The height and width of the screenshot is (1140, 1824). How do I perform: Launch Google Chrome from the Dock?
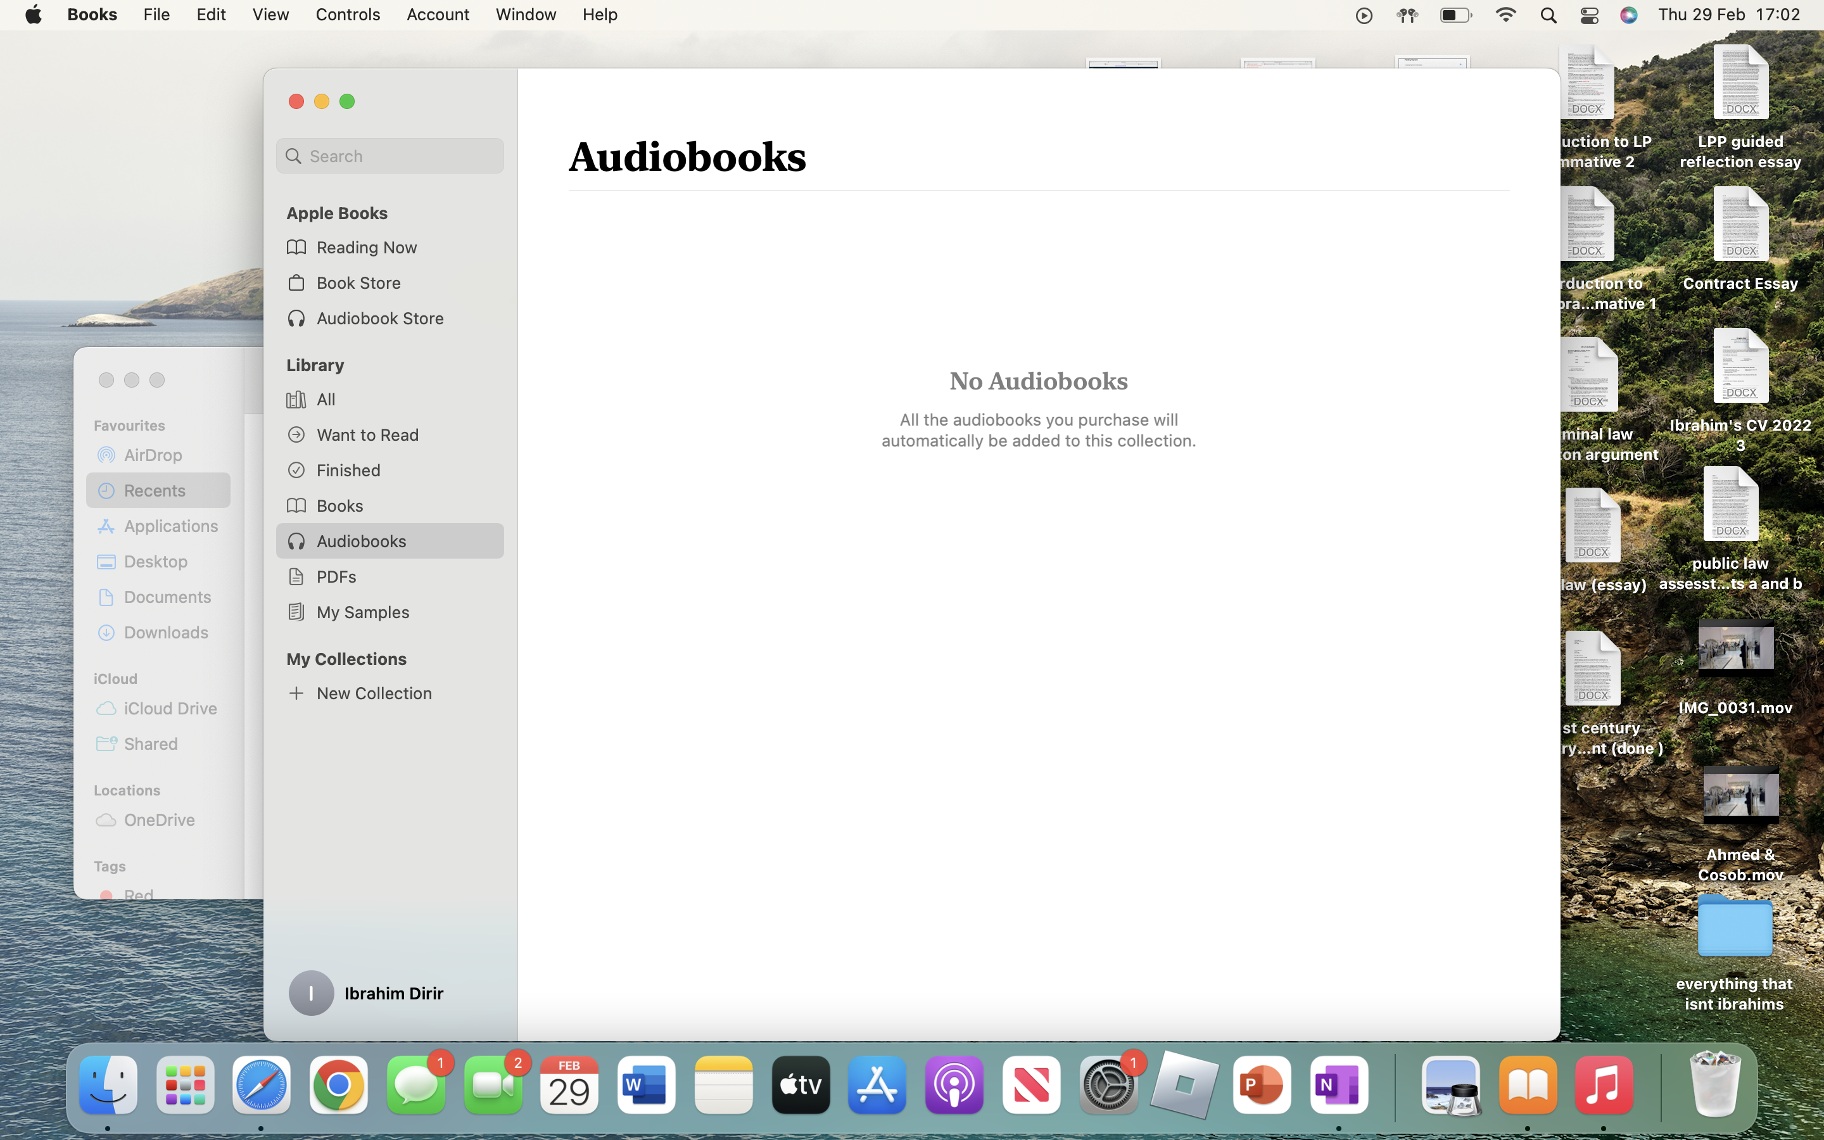coord(338,1086)
